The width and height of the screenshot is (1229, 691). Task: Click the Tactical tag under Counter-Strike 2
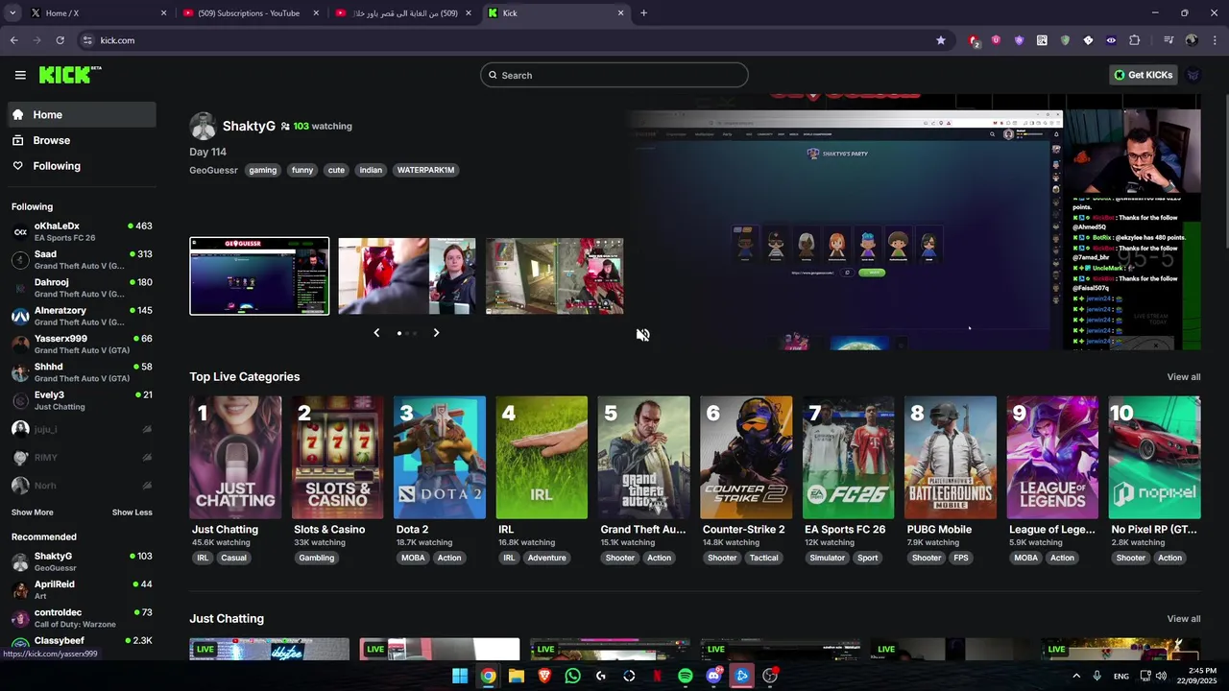pos(764,558)
